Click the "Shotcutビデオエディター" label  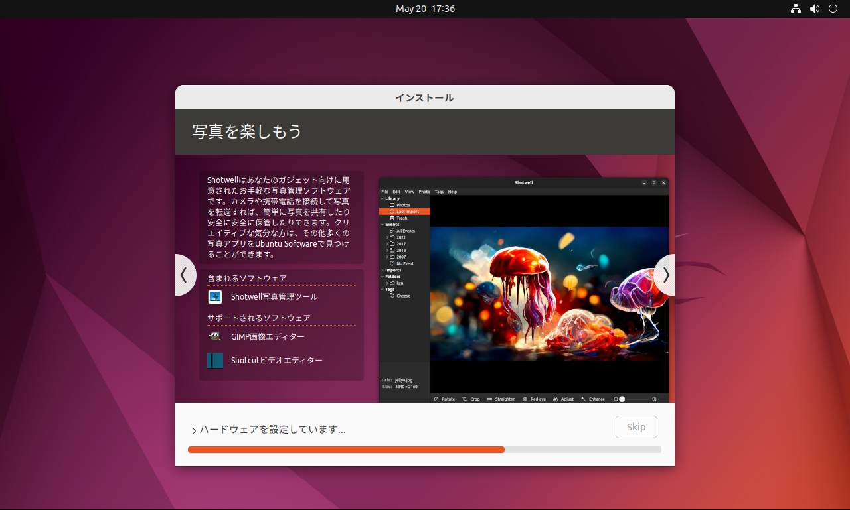pos(277,361)
